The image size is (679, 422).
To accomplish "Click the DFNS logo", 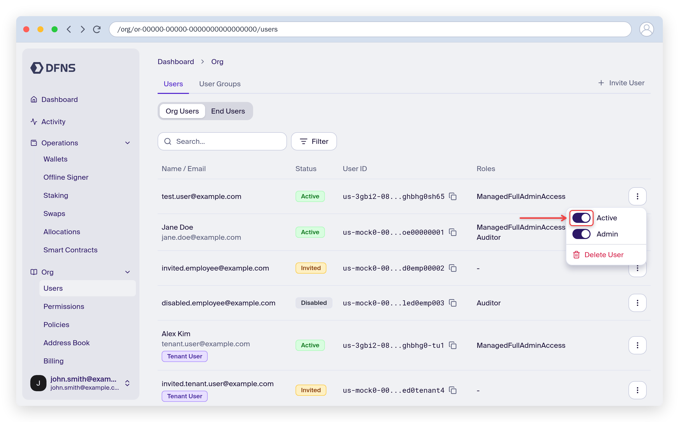I will (x=53, y=68).
